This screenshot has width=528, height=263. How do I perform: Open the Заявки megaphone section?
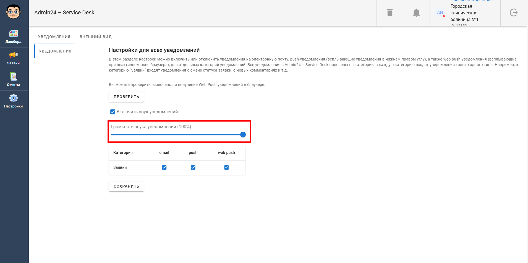point(13,58)
